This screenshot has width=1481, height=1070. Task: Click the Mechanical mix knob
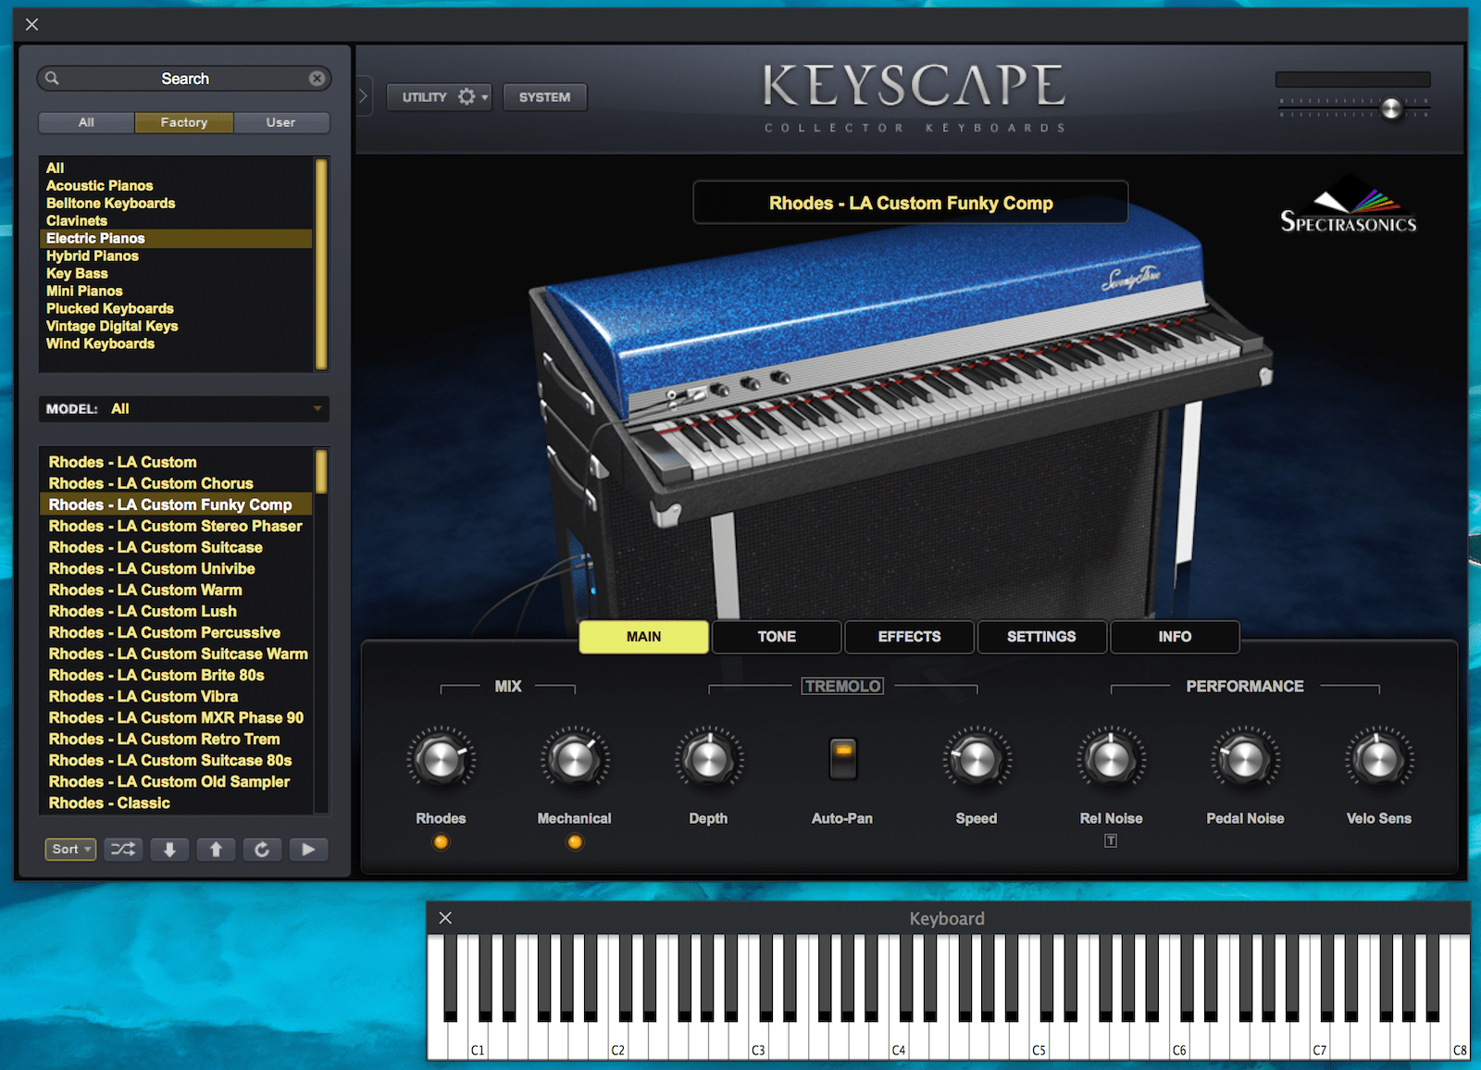tap(575, 759)
